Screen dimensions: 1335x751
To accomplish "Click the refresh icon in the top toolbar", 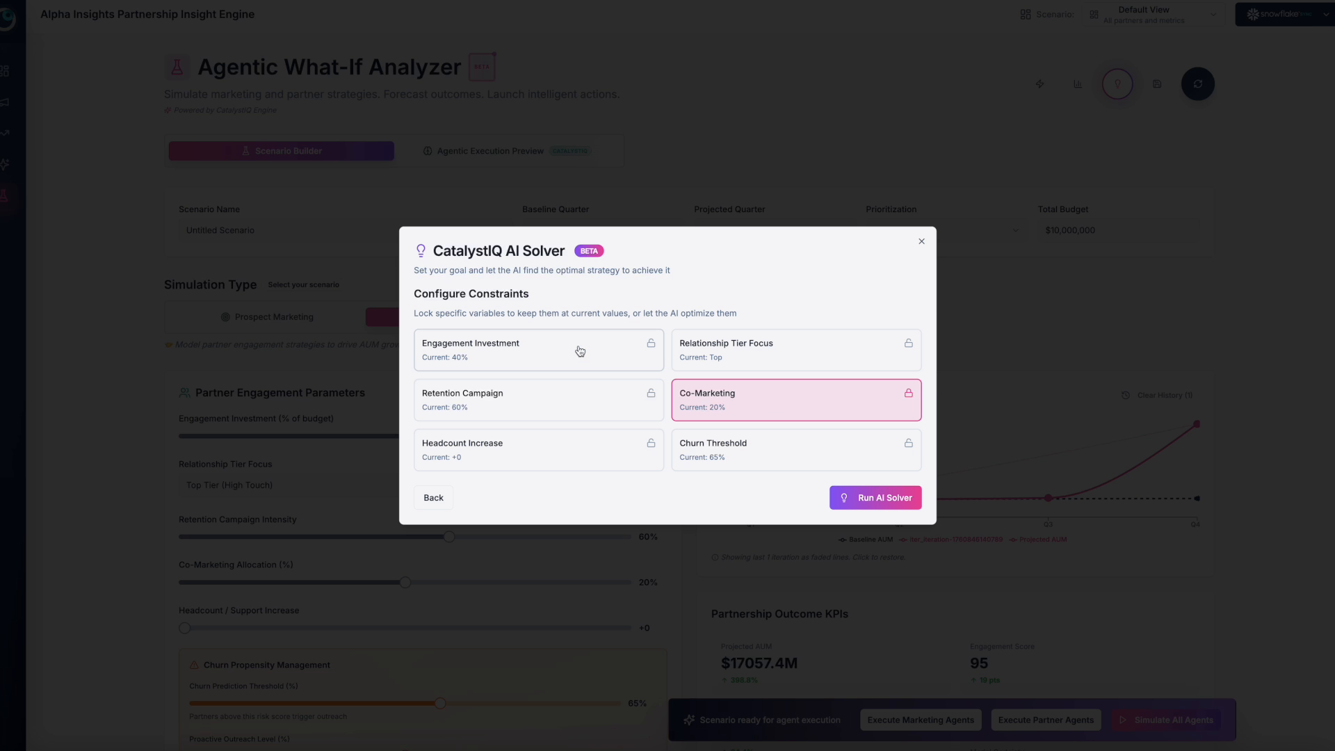I will tap(1197, 84).
